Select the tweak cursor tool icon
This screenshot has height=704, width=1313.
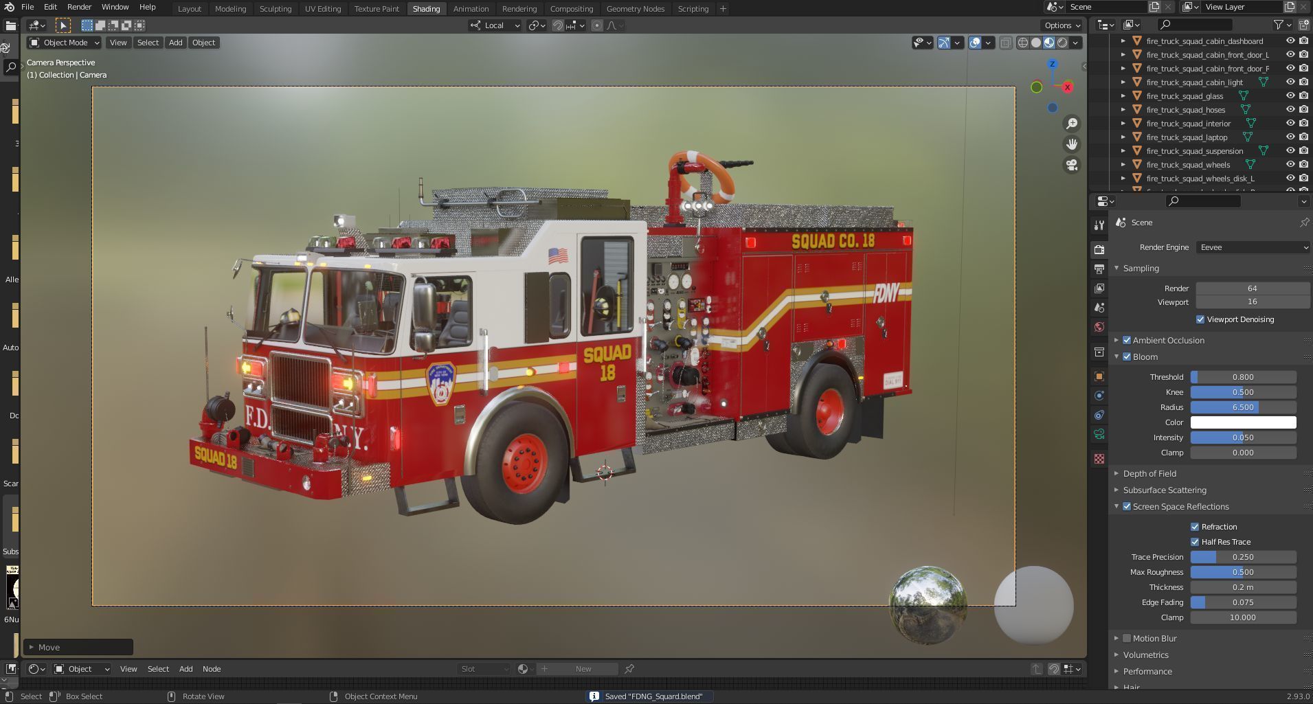pyautogui.click(x=63, y=25)
